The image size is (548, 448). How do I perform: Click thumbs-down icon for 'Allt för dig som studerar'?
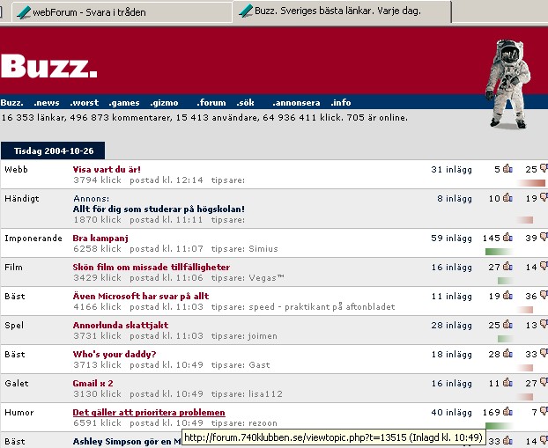click(x=544, y=198)
